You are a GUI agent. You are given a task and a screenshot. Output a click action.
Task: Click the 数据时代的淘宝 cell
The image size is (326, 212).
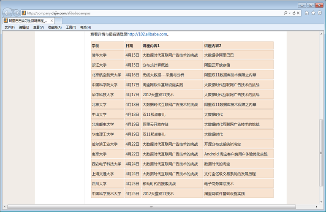[239, 164]
